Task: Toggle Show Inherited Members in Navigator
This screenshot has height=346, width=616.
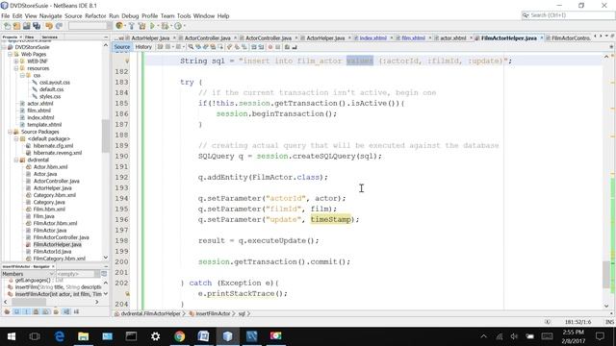Action: coord(7,311)
